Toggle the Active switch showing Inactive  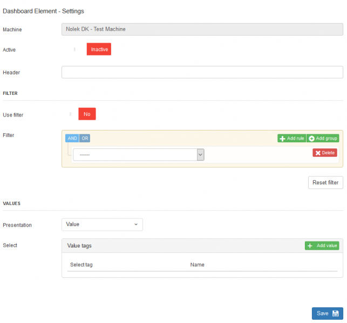click(99, 49)
